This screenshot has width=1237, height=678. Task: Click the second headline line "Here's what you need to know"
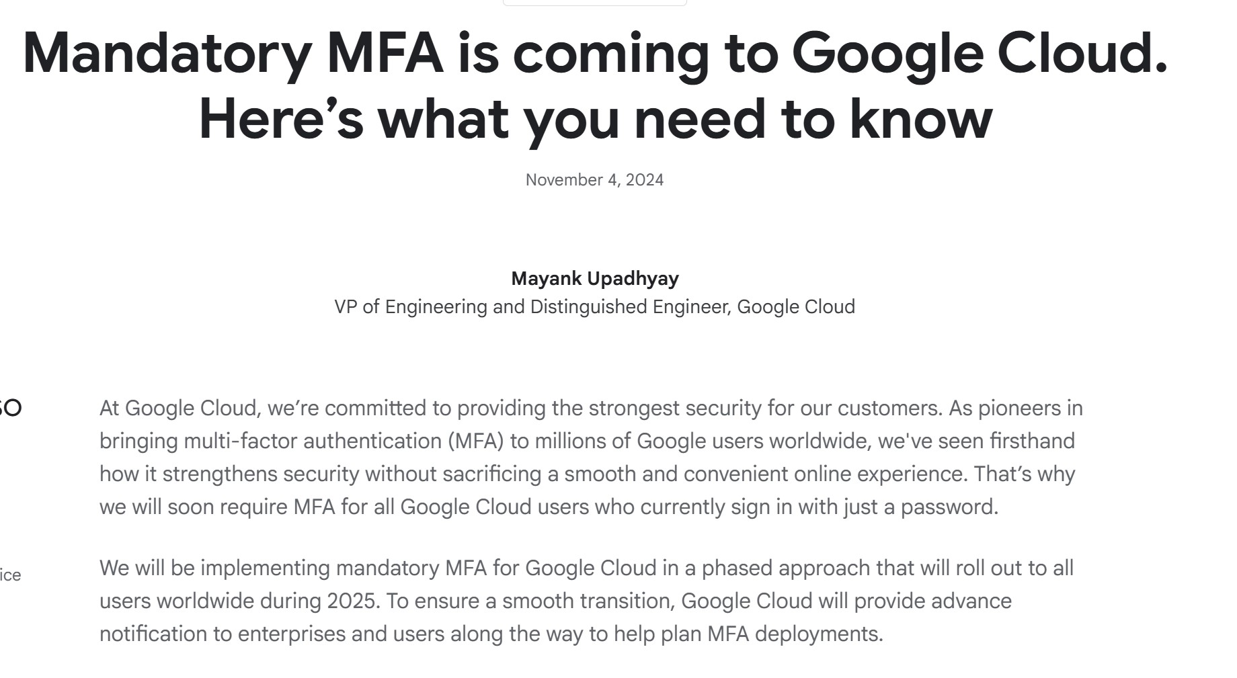coord(595,119)
